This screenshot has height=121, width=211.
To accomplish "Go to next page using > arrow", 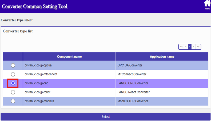I will point(194,47).
